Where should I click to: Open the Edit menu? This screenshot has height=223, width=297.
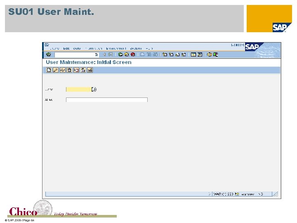pos(66,48)
